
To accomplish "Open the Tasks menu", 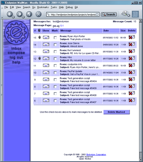I will (54, 7).
